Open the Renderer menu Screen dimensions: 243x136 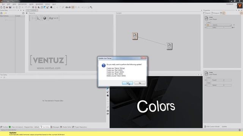tap(39, 4)
